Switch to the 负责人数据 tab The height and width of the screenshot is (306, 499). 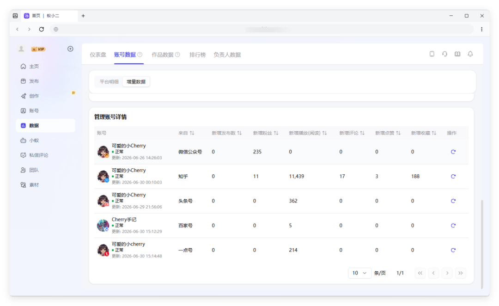(227, 55)
